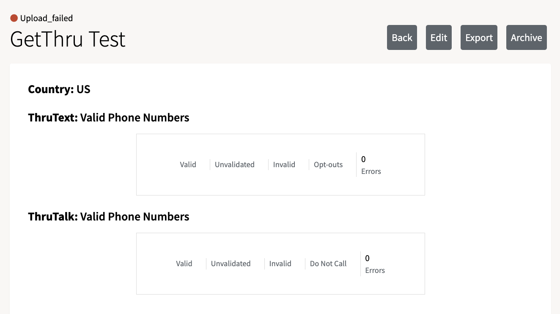Click the ThruTalk errors count 0

367,258
